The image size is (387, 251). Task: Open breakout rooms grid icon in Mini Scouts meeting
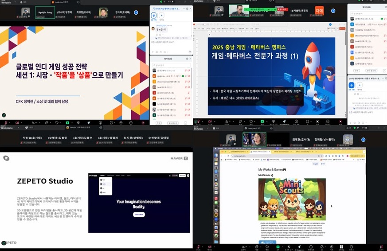(x=341, y=247)
